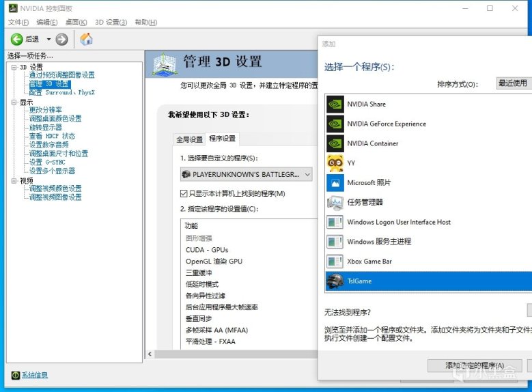Image resolution: width=532 pixels, height=392 pixels.
Task: Select 设置数字音频 in tree
Action: click(49, 145)
